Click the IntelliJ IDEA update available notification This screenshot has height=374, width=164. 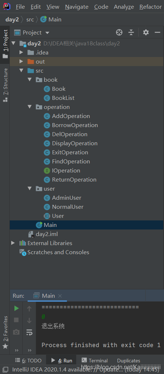(86, 370)
